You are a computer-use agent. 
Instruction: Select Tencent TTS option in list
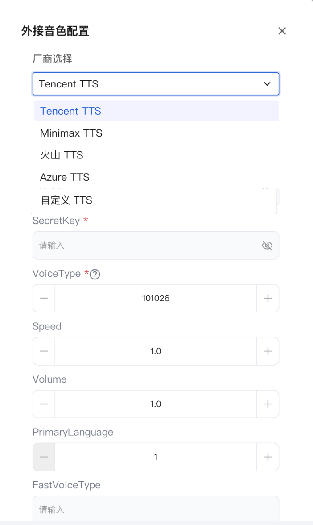pos(156,111)
